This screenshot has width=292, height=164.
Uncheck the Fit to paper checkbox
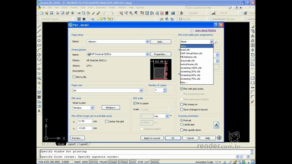coord(135,103)
